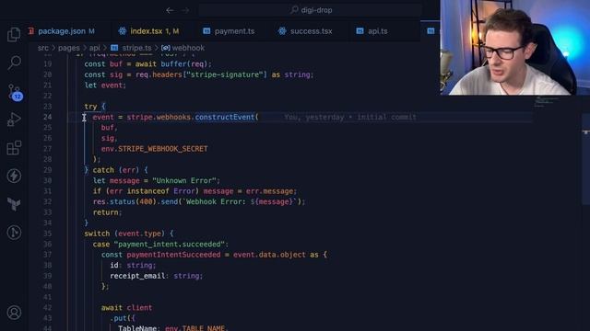
Task: Switch to the payment.ts tab
Action: tap(229, 31)
